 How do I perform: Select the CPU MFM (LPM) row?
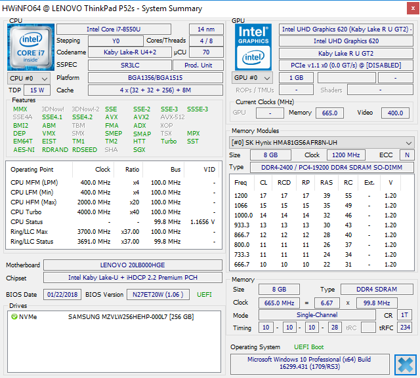[114, 183]
